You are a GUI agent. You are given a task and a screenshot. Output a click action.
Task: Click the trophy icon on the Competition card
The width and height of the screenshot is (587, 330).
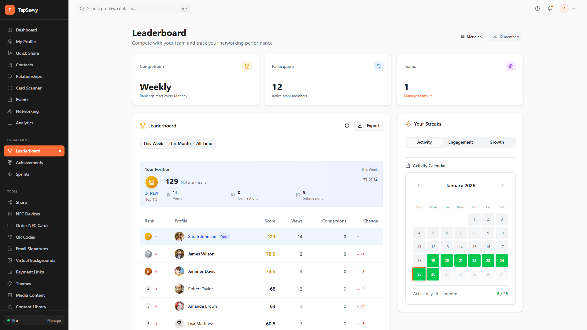(x=246, y=66)
